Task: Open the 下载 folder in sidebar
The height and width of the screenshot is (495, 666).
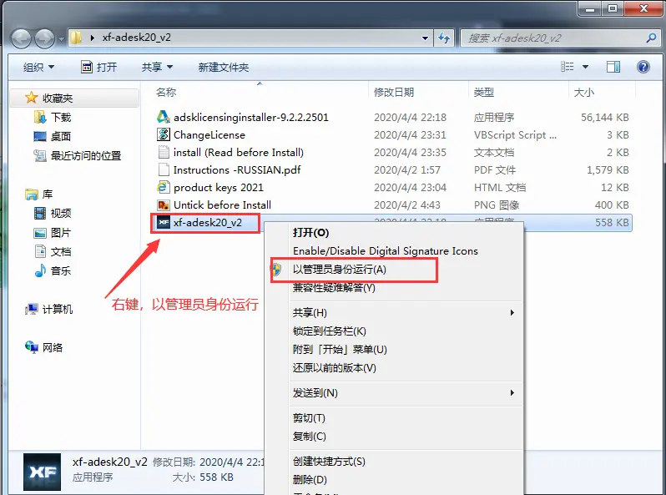Action: (x=61, y=117)
